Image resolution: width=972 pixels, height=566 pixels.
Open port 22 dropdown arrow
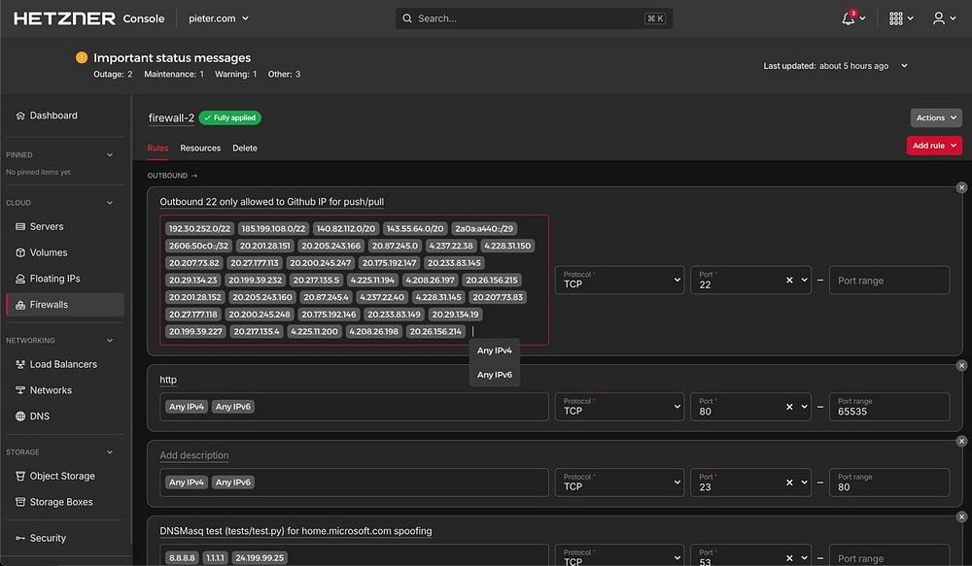pos(804,280)
